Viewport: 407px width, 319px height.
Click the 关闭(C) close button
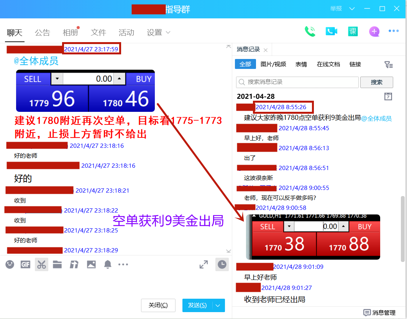[158, 306]
